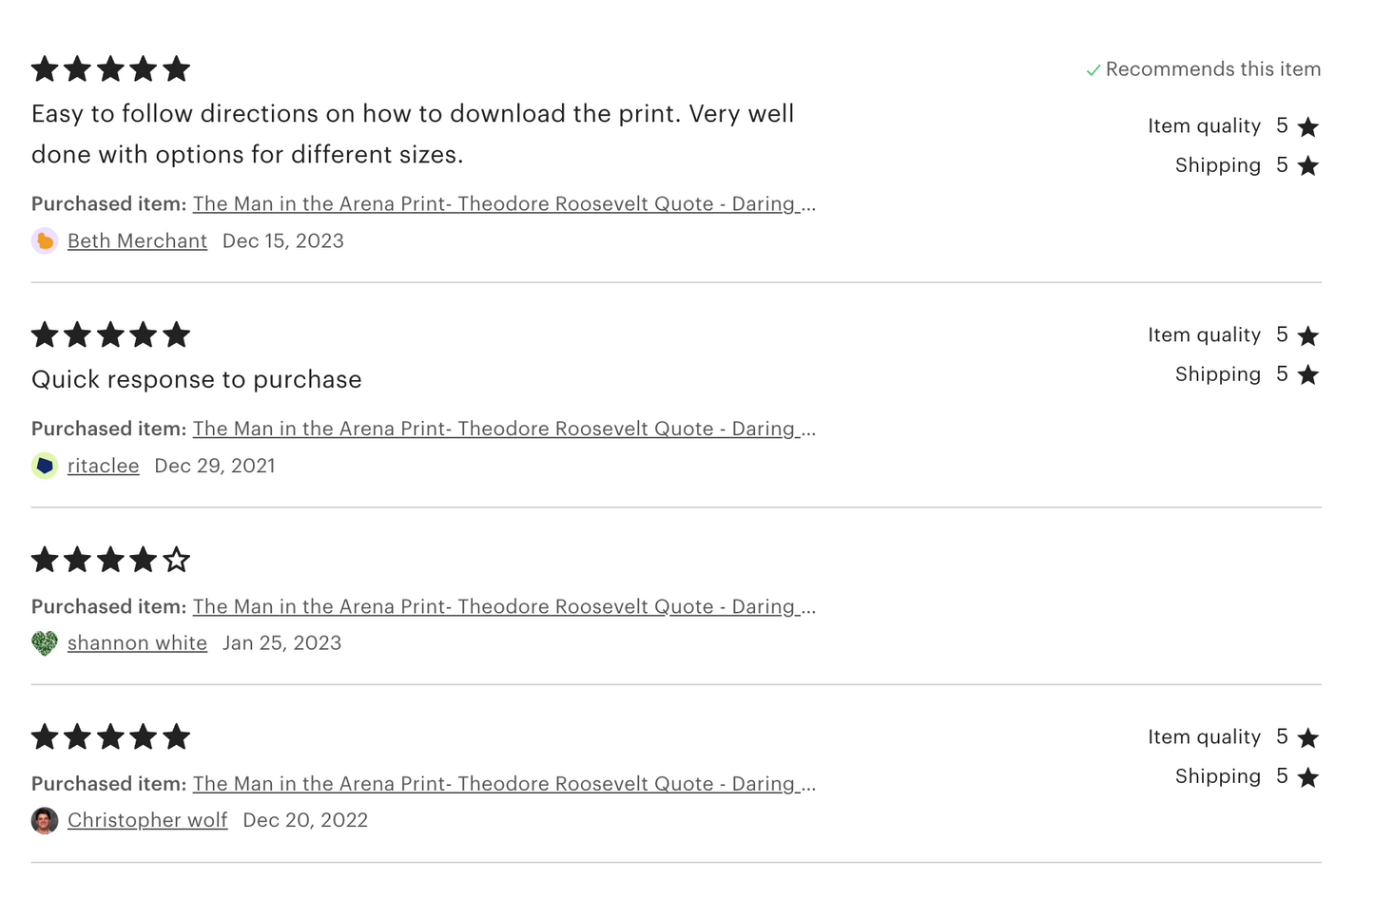Screen dimensions: 1374x898
Task: Open purchased item link in shannon white's review
Action: [x=504, y=607]
